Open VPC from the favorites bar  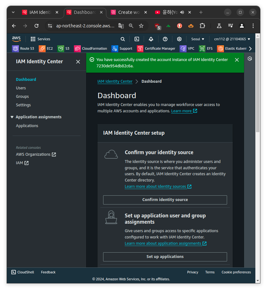tap(187, 49)
